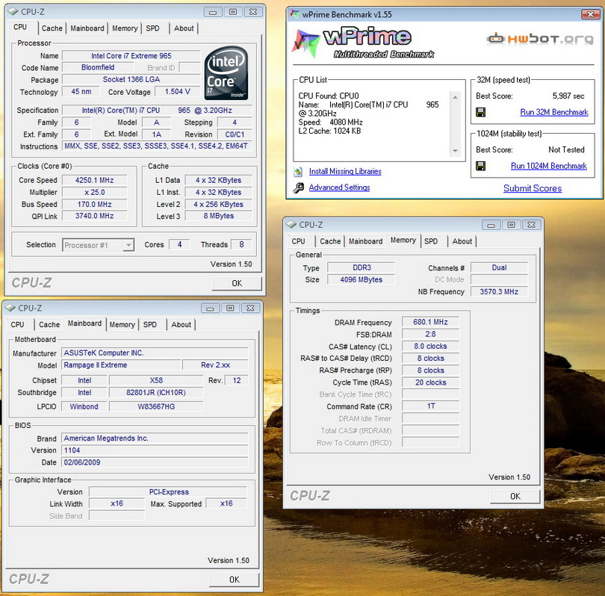Open SPD tab in top-left CPU-Z window
The height and width of the screenshot is (596, 605).
(153, 28)
